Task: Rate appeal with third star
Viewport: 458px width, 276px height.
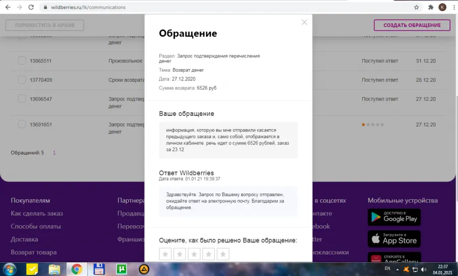Action: click(x=194, y=254)
